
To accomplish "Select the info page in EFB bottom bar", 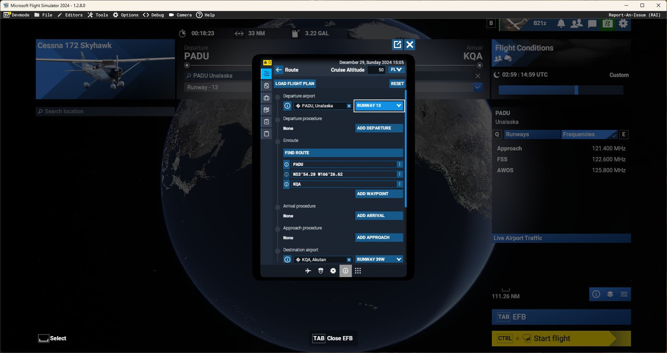I will 345,271.
